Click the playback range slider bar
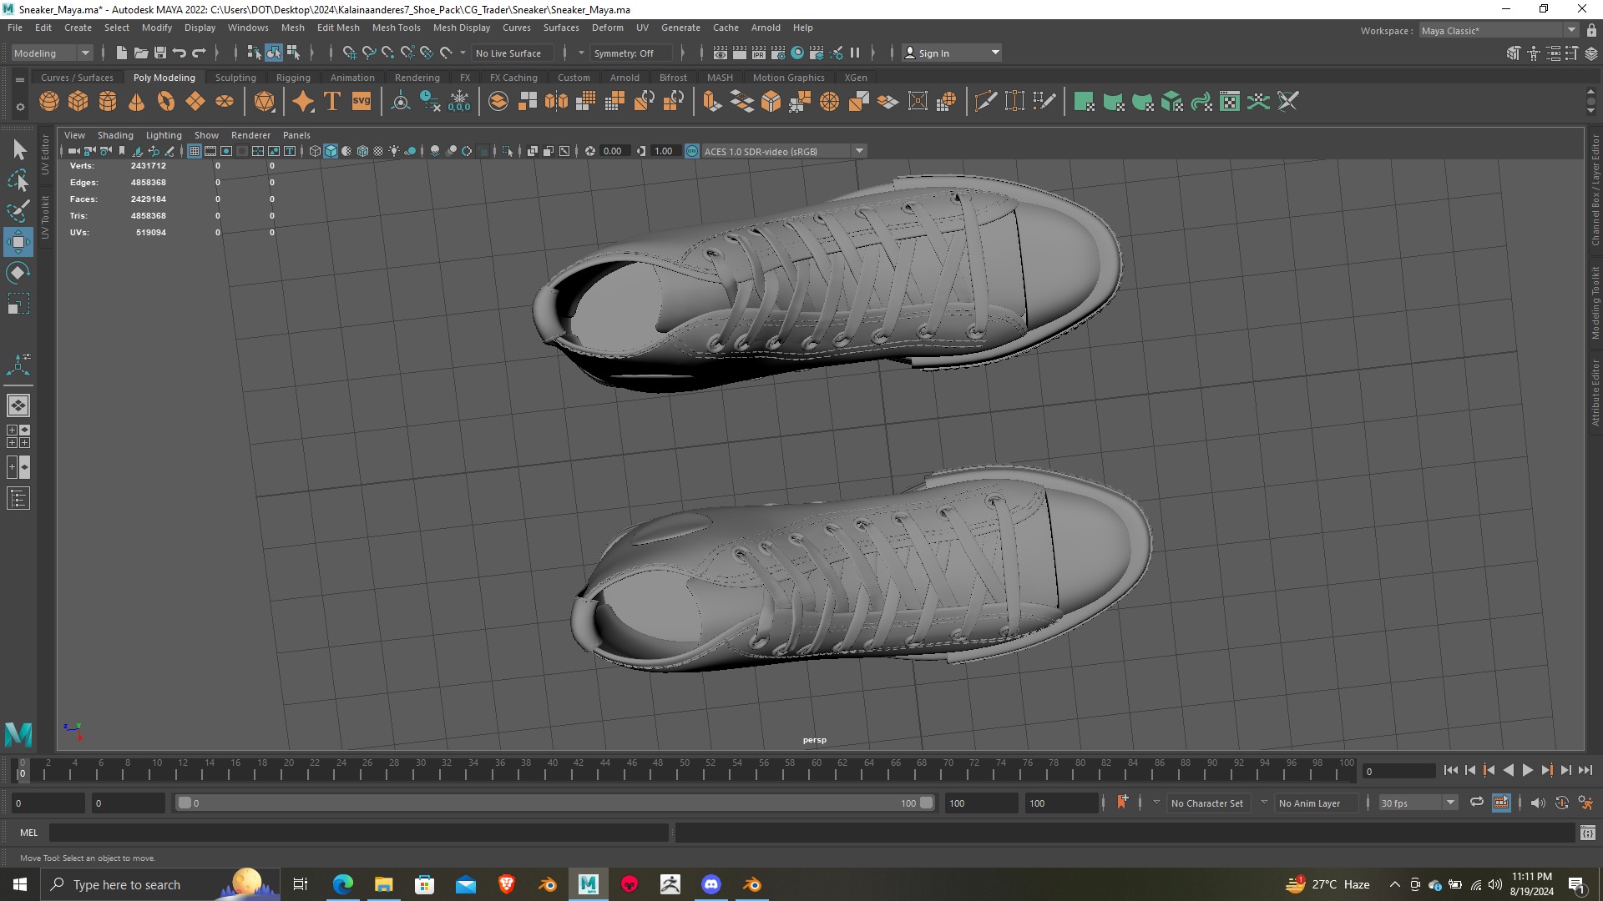The image size is (1603, 901). (555, 803)
